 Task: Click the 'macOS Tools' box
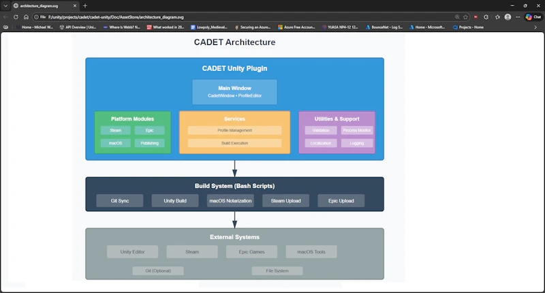(x=311, y=251)
